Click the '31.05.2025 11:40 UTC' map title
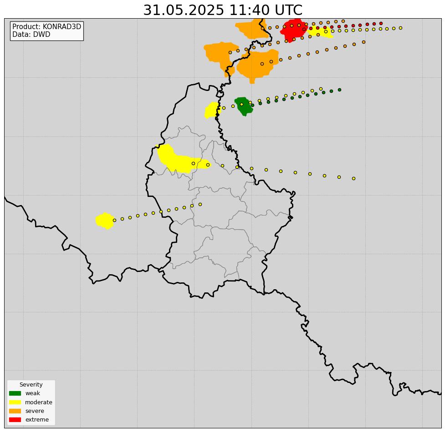This screenshot has width=445, height=432. pos(223,10)
